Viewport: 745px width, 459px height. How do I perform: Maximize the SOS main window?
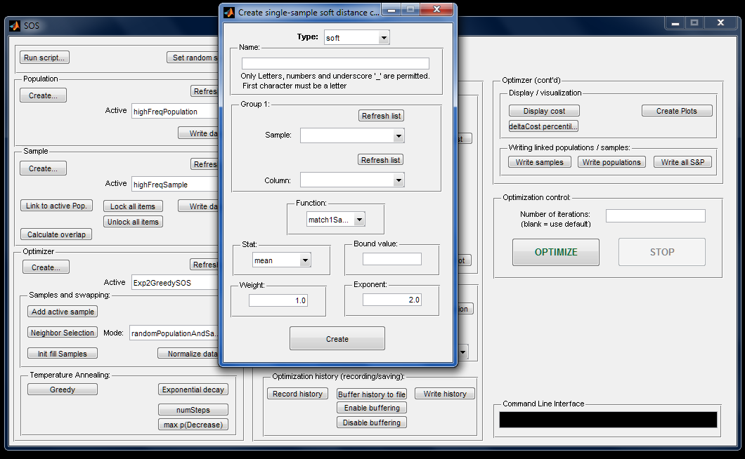[694, 22]
